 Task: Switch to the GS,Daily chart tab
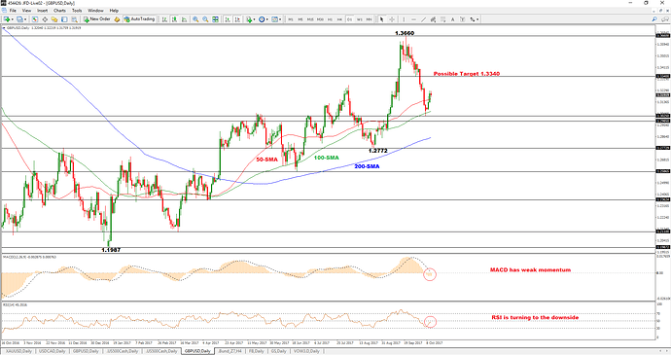point(278,351)
